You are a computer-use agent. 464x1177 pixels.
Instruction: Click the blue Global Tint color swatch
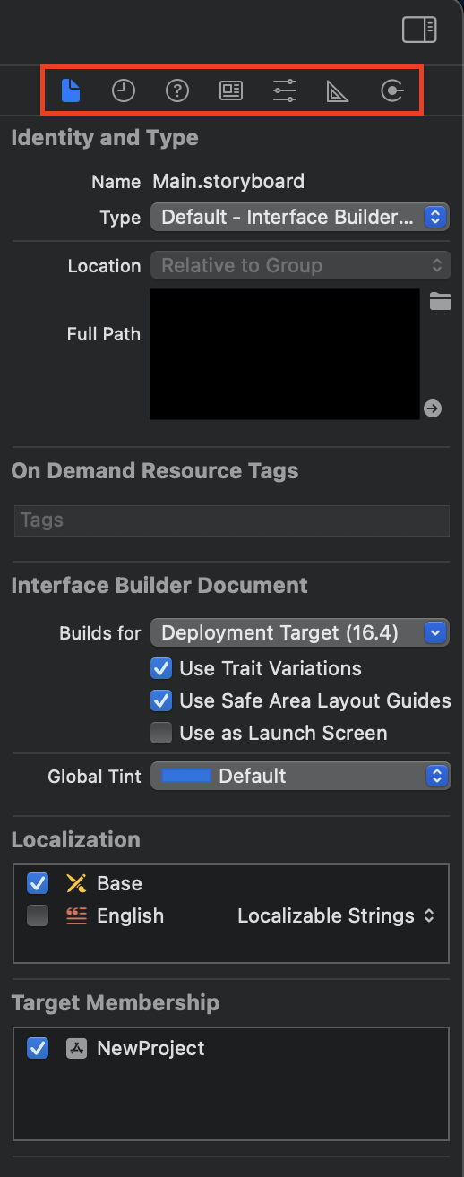click(185, 776)
